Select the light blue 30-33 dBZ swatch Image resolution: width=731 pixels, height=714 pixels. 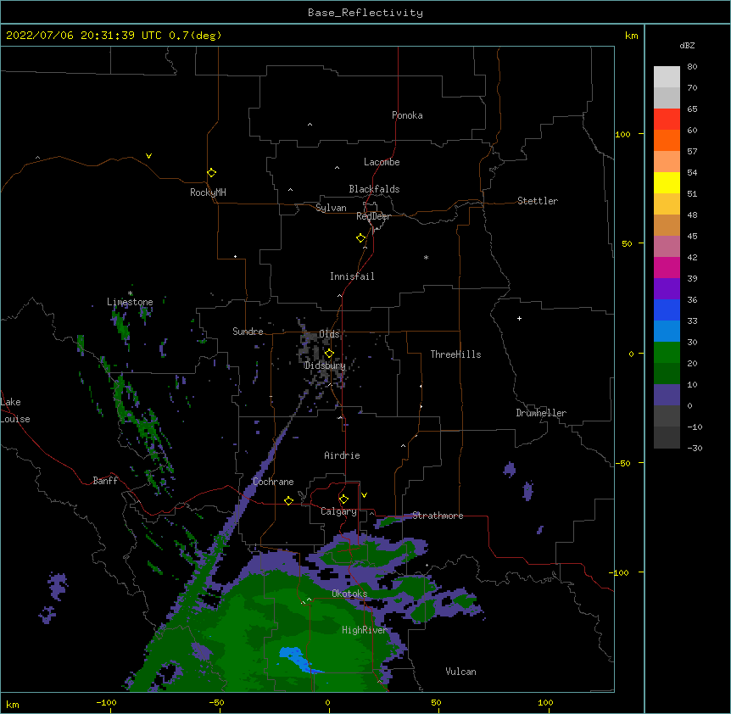click(667, 332)
